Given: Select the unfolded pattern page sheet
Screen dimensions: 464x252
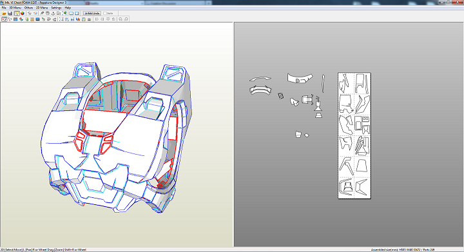Looking at the screenshot, I should tap(354, 136).
